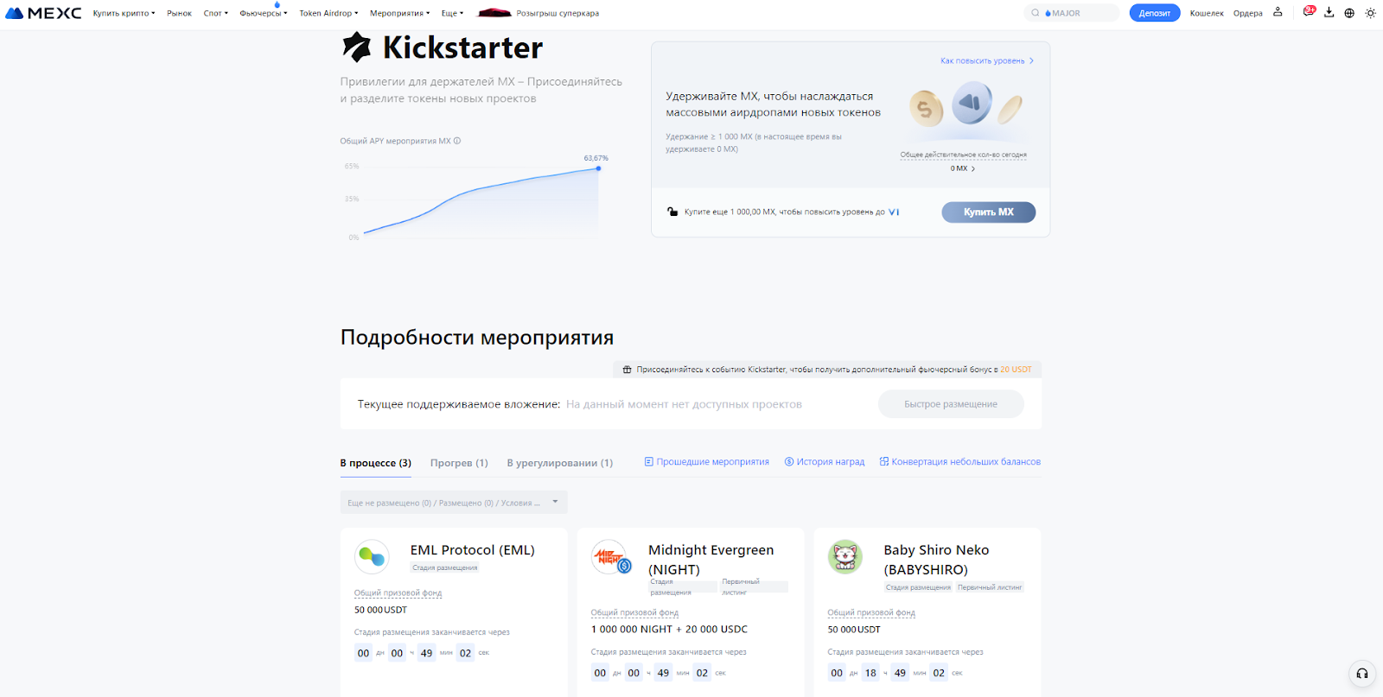Open the user profile icon
This screenshot has width=1383, height=697.
pos(1278,12)
